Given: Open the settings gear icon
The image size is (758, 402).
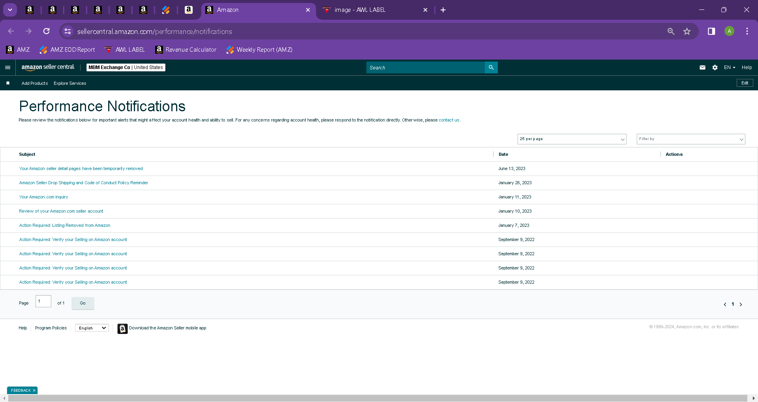Looking at the screenshot, I should (715, 67).
